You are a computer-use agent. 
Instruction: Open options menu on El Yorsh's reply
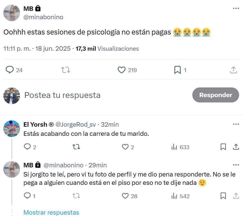[236, 124]
